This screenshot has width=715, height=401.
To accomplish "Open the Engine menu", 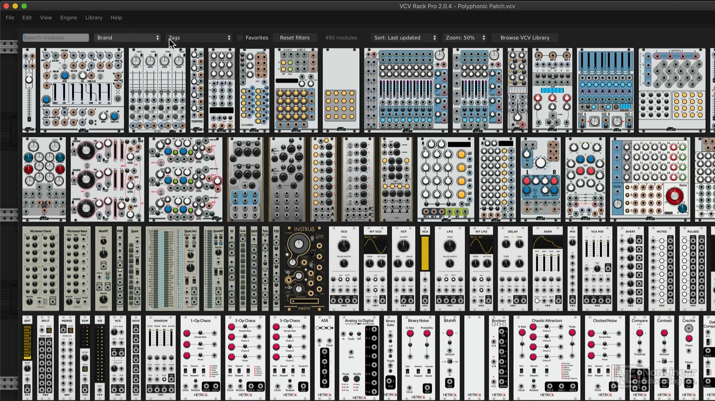I will [69, 17].
